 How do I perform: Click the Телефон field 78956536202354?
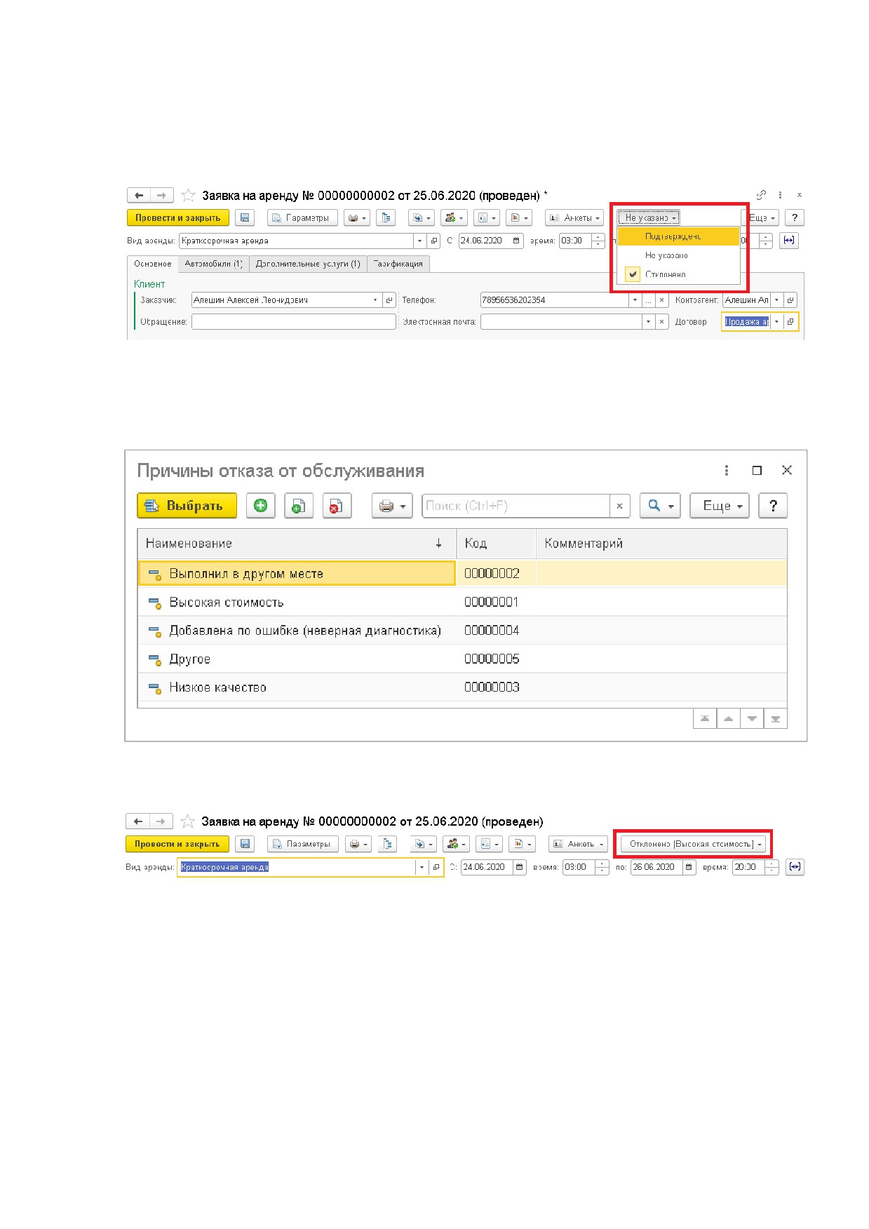click(x=554, y=300)
